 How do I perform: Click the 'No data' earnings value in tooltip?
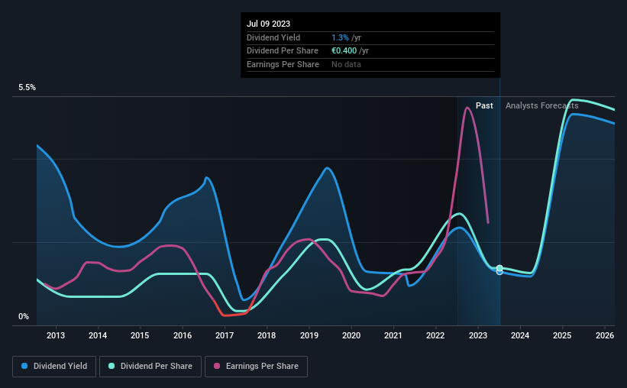coord(346,64)
